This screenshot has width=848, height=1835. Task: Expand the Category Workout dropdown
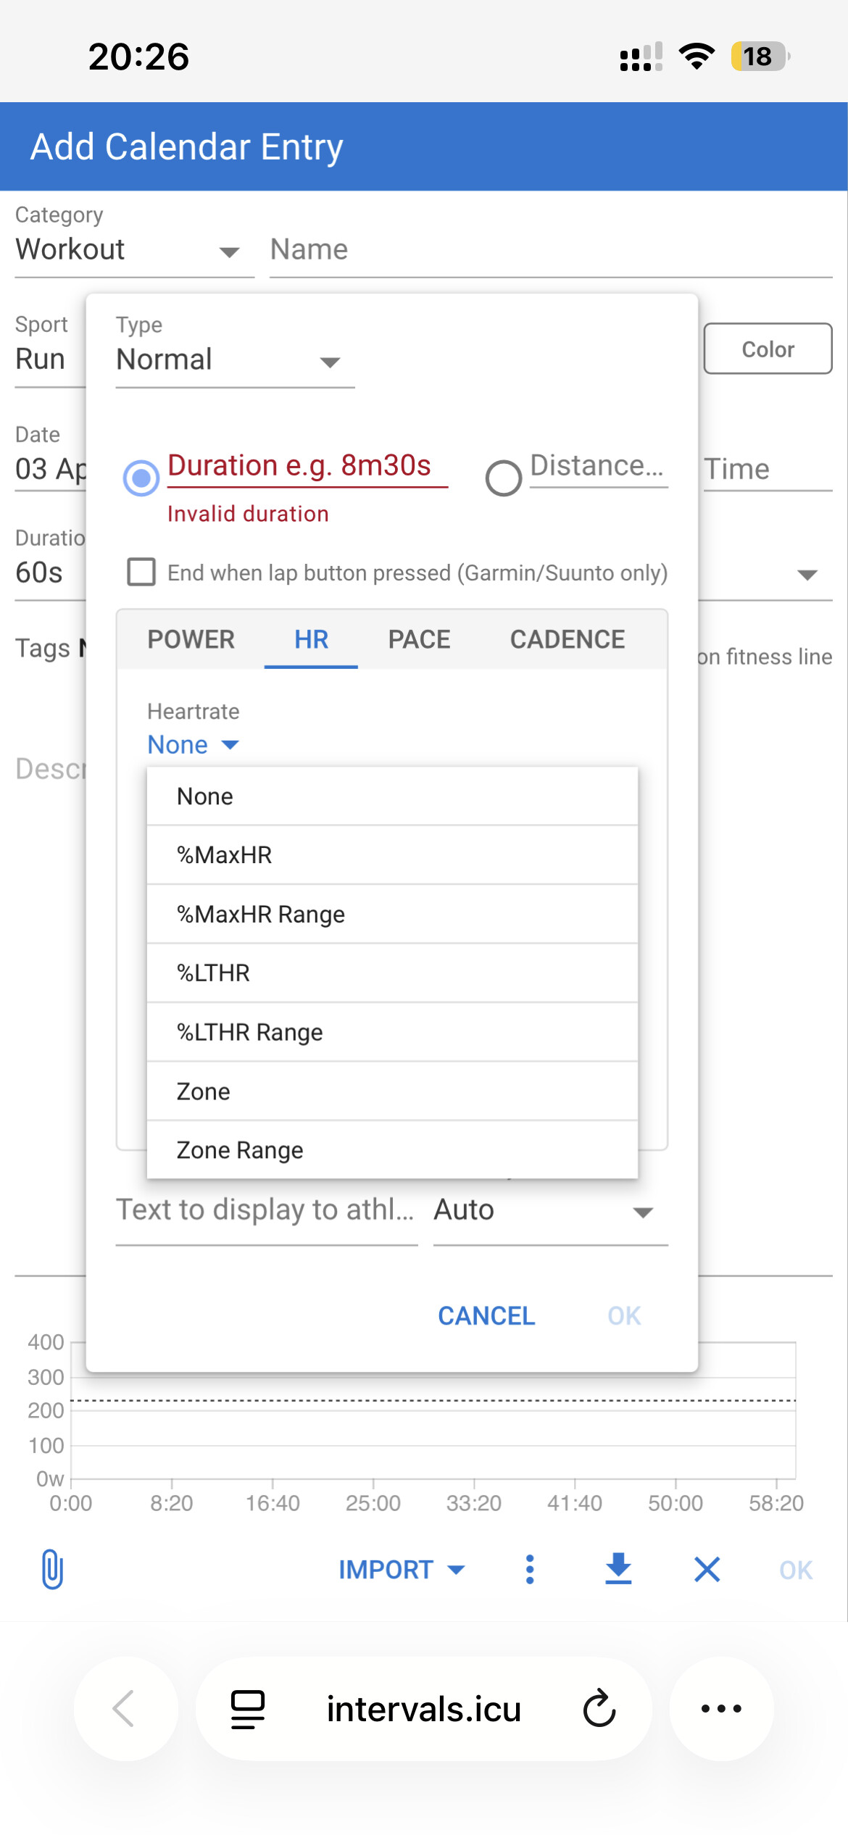(x=134, y=250)
